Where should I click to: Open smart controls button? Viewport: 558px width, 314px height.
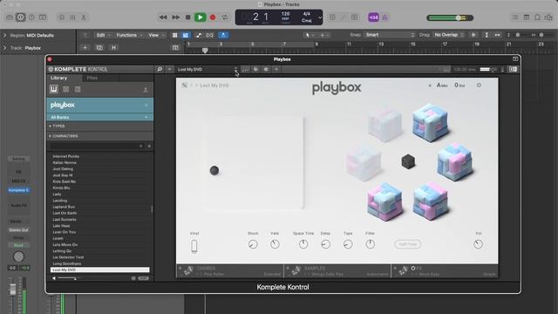pos(62,17)
